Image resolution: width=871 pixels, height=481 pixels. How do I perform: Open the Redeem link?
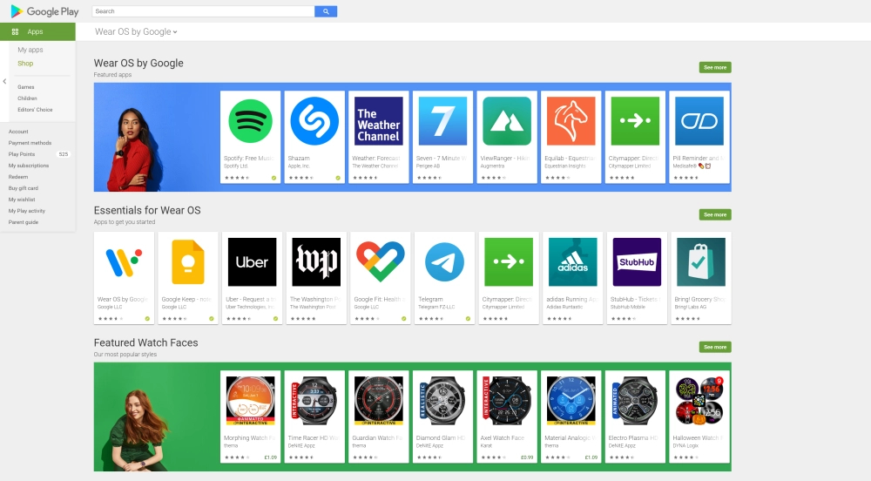18,177
